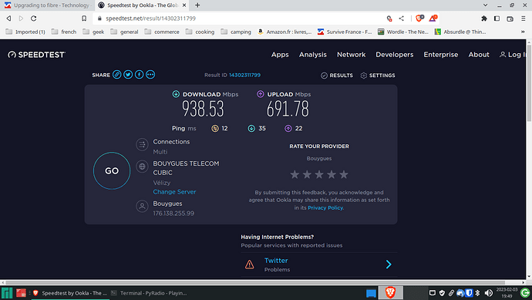Open the Network menu item
The image size is (532, 300).
coord(351,55)
